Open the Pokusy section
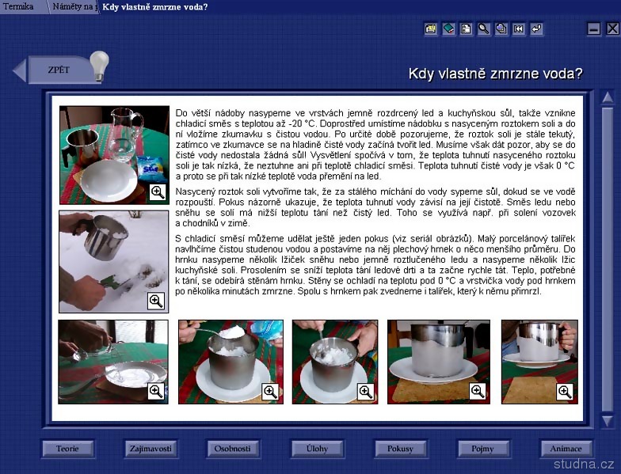621x474 pixels. click(x=400, y=449)
